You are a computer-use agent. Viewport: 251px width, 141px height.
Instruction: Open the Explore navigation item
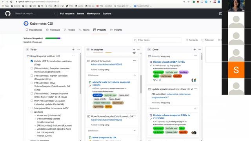pos(107,14)
